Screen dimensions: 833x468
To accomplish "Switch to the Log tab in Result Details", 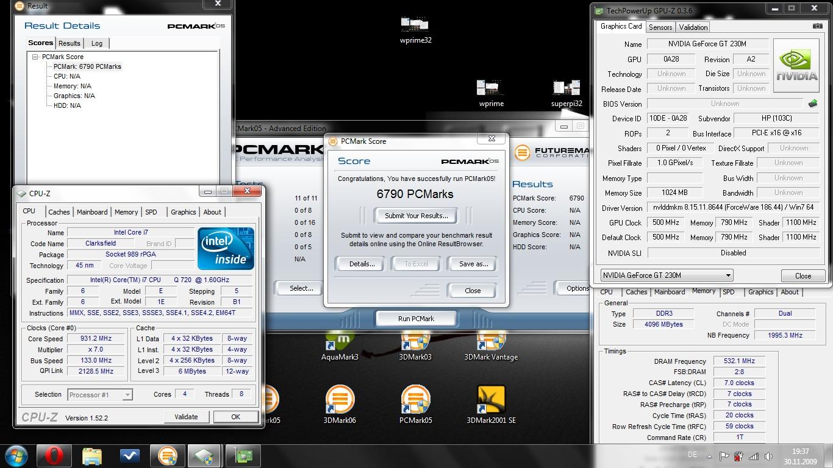I will (97, 43).
